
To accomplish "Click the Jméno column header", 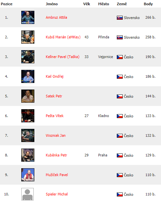I will 52,4.
